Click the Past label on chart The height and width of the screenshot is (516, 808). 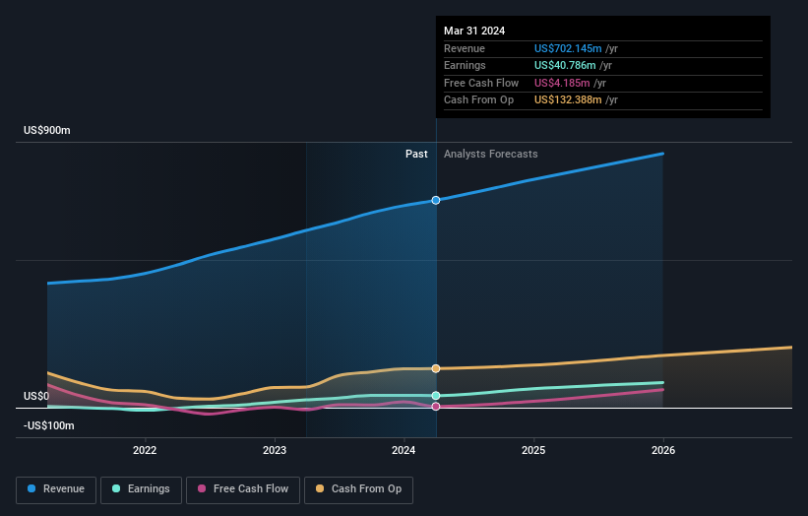416,154
